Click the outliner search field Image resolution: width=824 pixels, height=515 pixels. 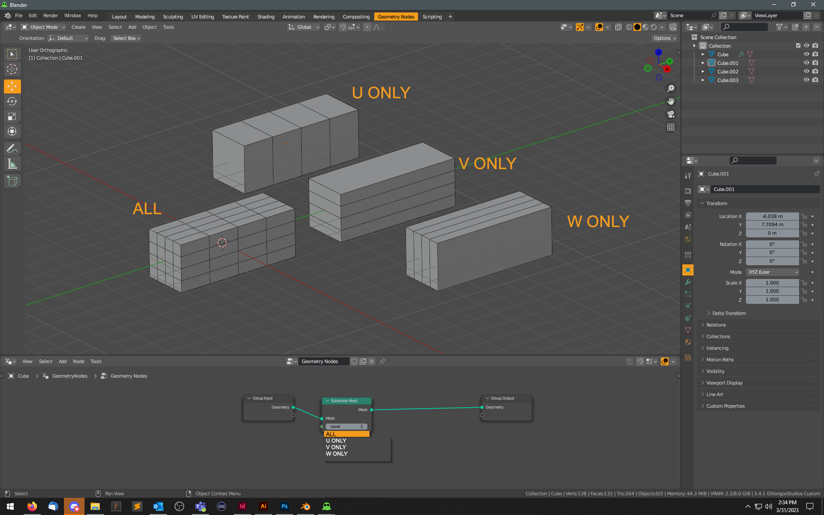coord(745,27)
